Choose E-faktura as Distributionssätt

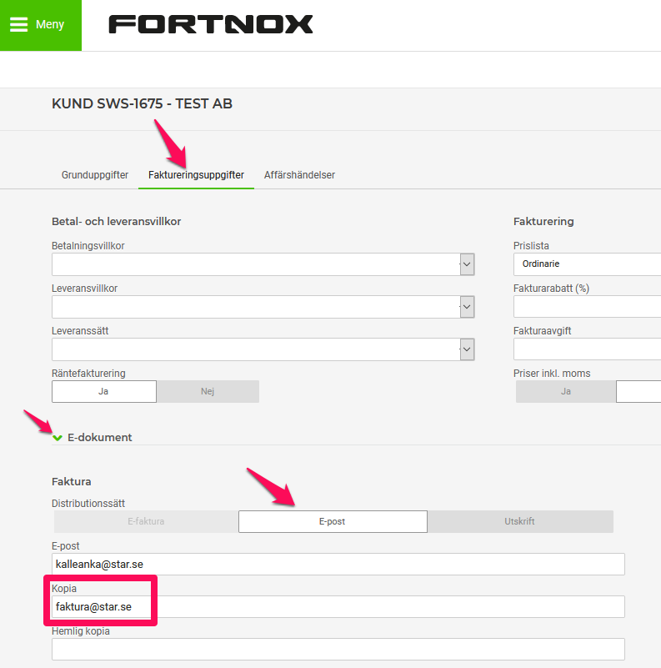tap(146, 521)
